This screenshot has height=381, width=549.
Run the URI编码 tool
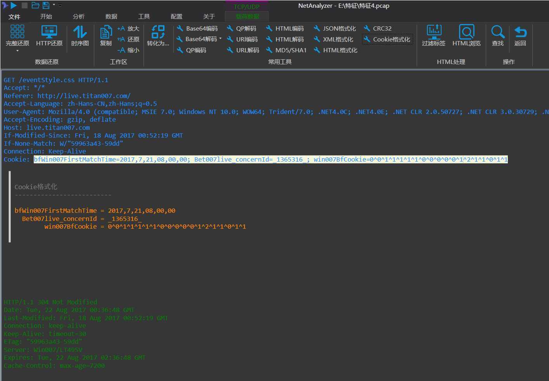242,39
